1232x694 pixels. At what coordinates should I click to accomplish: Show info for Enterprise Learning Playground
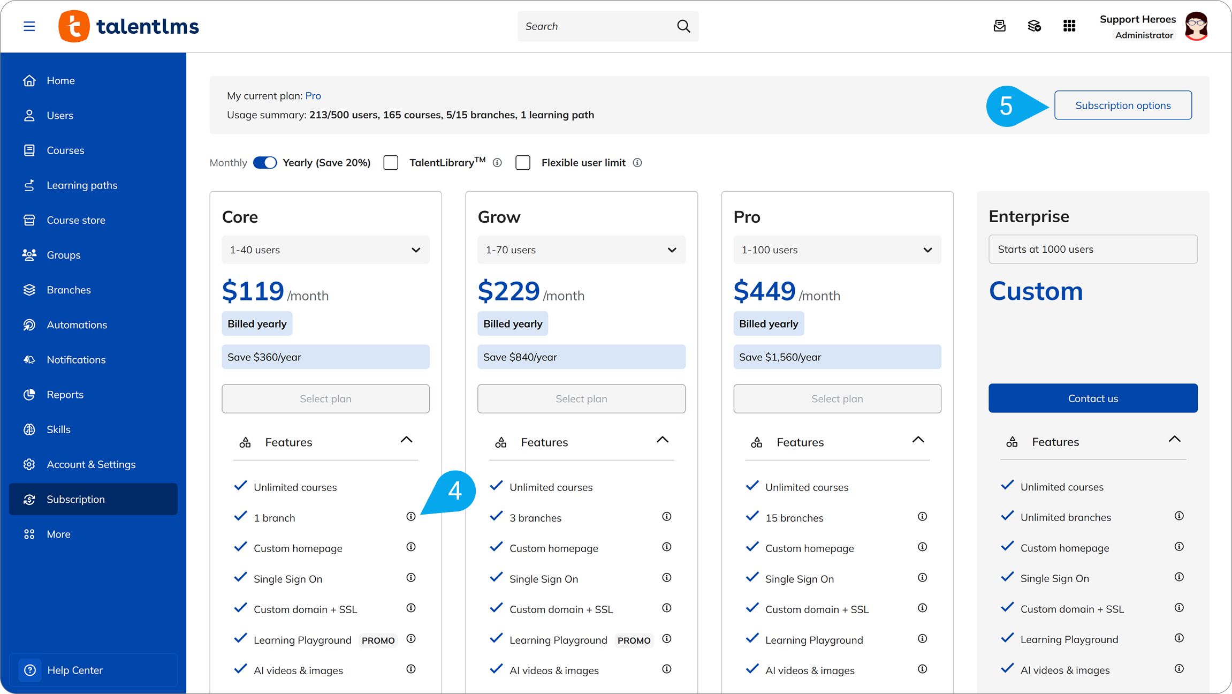1179,638
